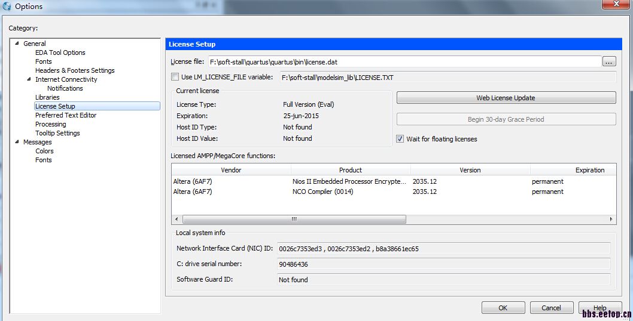Screen dimensions: 633x321
Task: Click the Full Version (Eval) license type
Action: click(x=309, y=104)
